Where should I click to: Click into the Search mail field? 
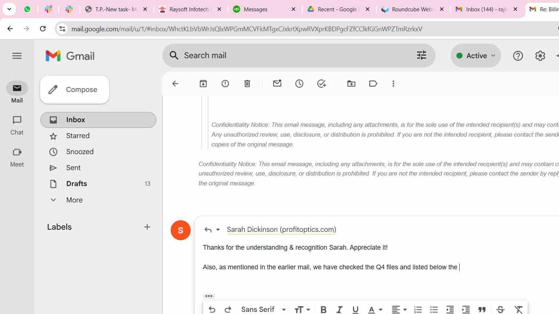[298, 56]
